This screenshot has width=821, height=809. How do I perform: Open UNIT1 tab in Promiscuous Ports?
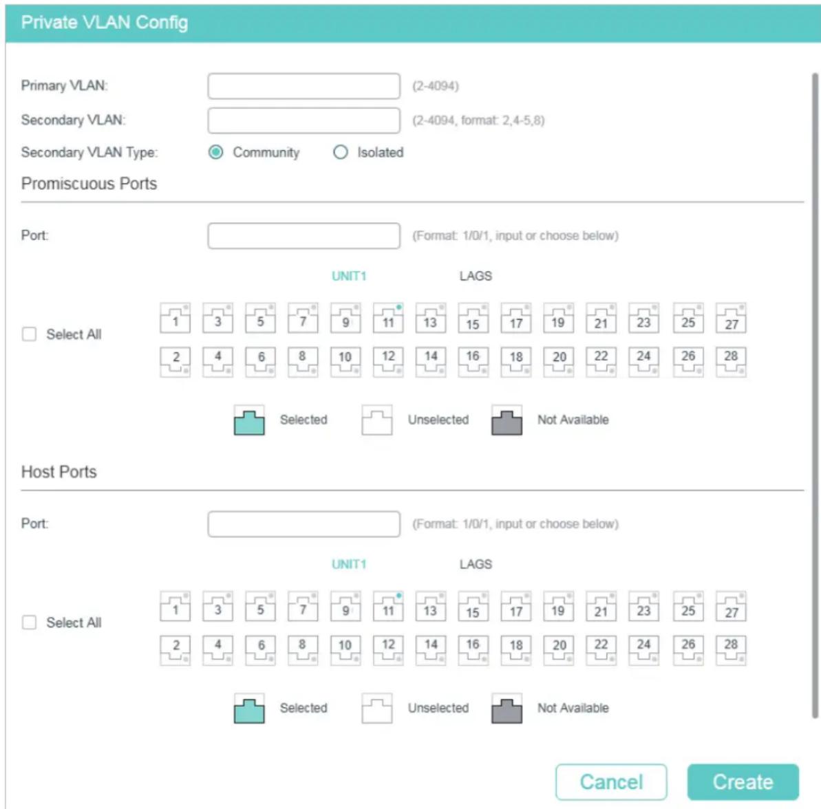coord(349,276)
